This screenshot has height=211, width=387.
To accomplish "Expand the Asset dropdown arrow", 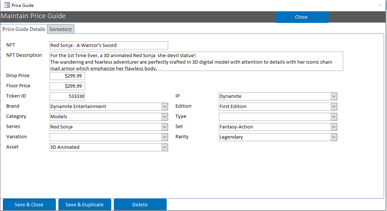I will [165, 147].
